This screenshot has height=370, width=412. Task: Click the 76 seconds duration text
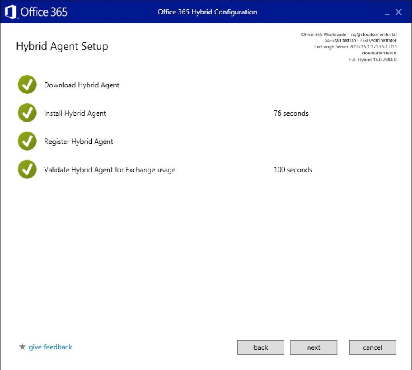click(x=291, y=114)
